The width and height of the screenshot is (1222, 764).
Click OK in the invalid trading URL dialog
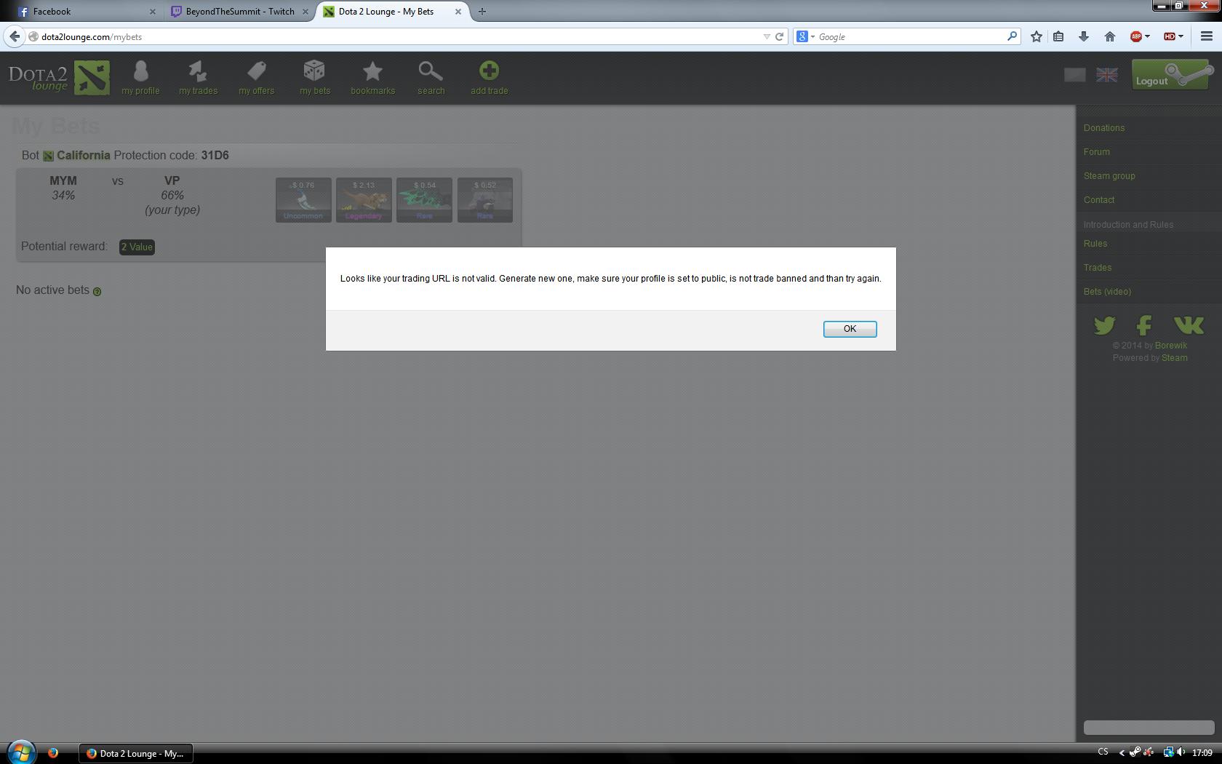pos(850,329)
